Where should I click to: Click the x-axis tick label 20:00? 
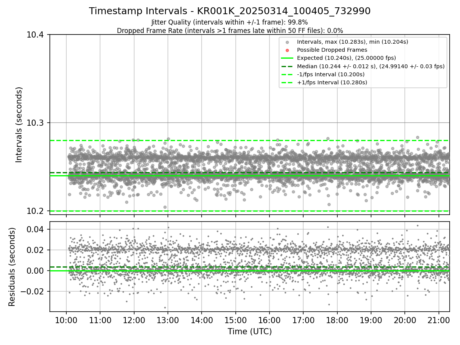[405, 320]
